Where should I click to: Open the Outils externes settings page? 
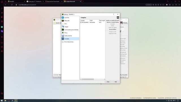[70, 36]
